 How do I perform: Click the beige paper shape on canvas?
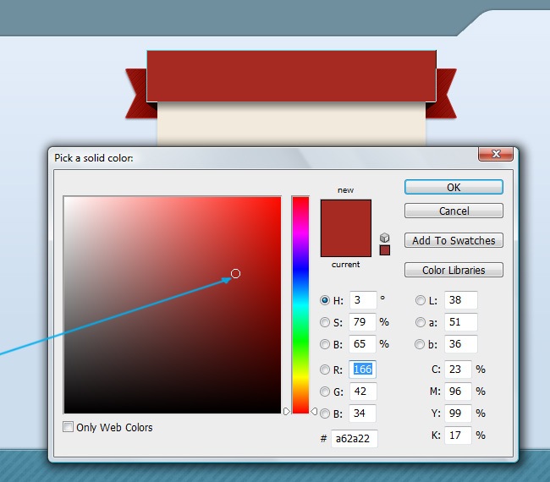tap(291, 124)
